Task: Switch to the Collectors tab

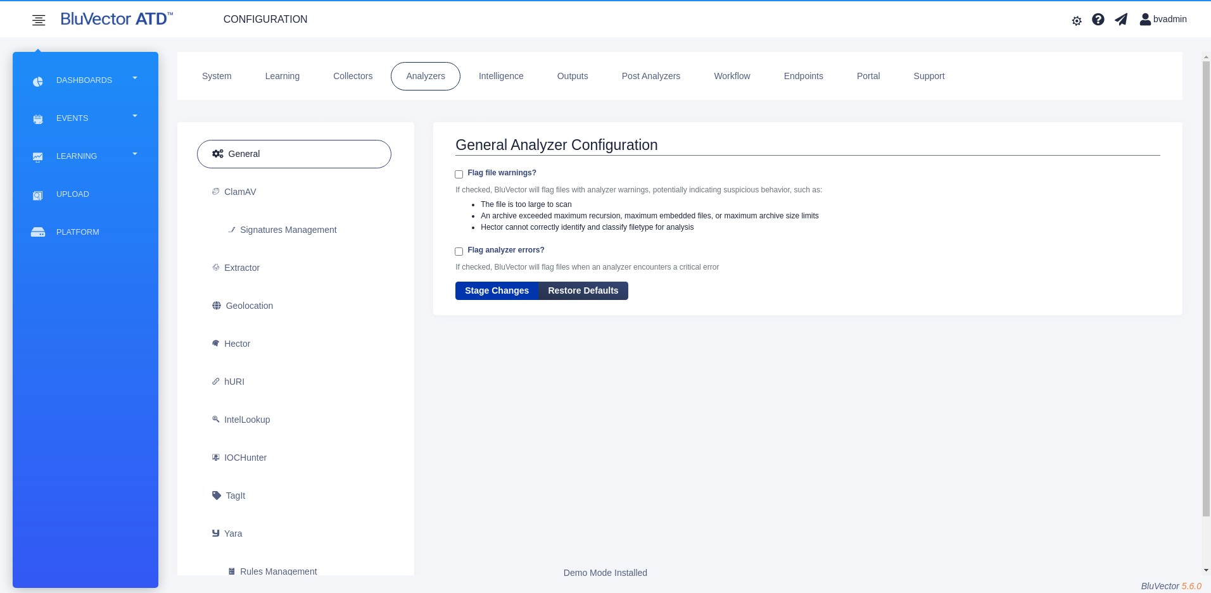Action: click(353, 76)
